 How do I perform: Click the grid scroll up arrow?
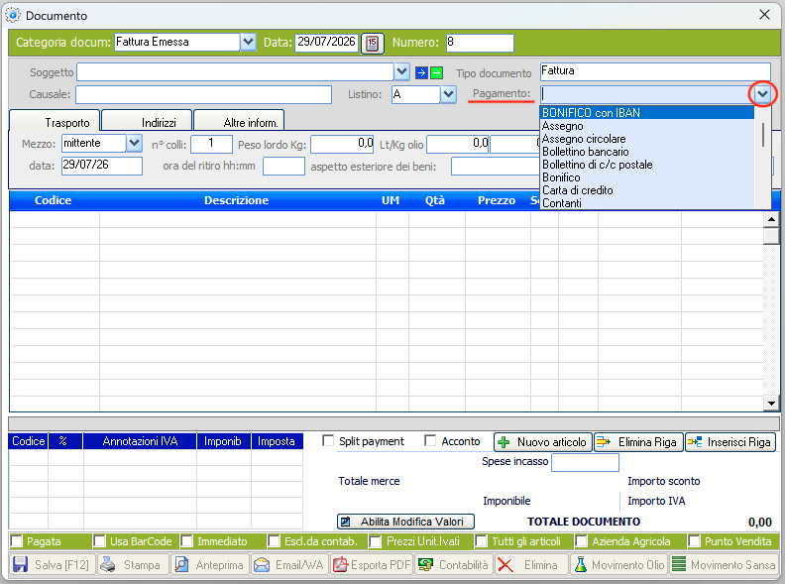771,219
